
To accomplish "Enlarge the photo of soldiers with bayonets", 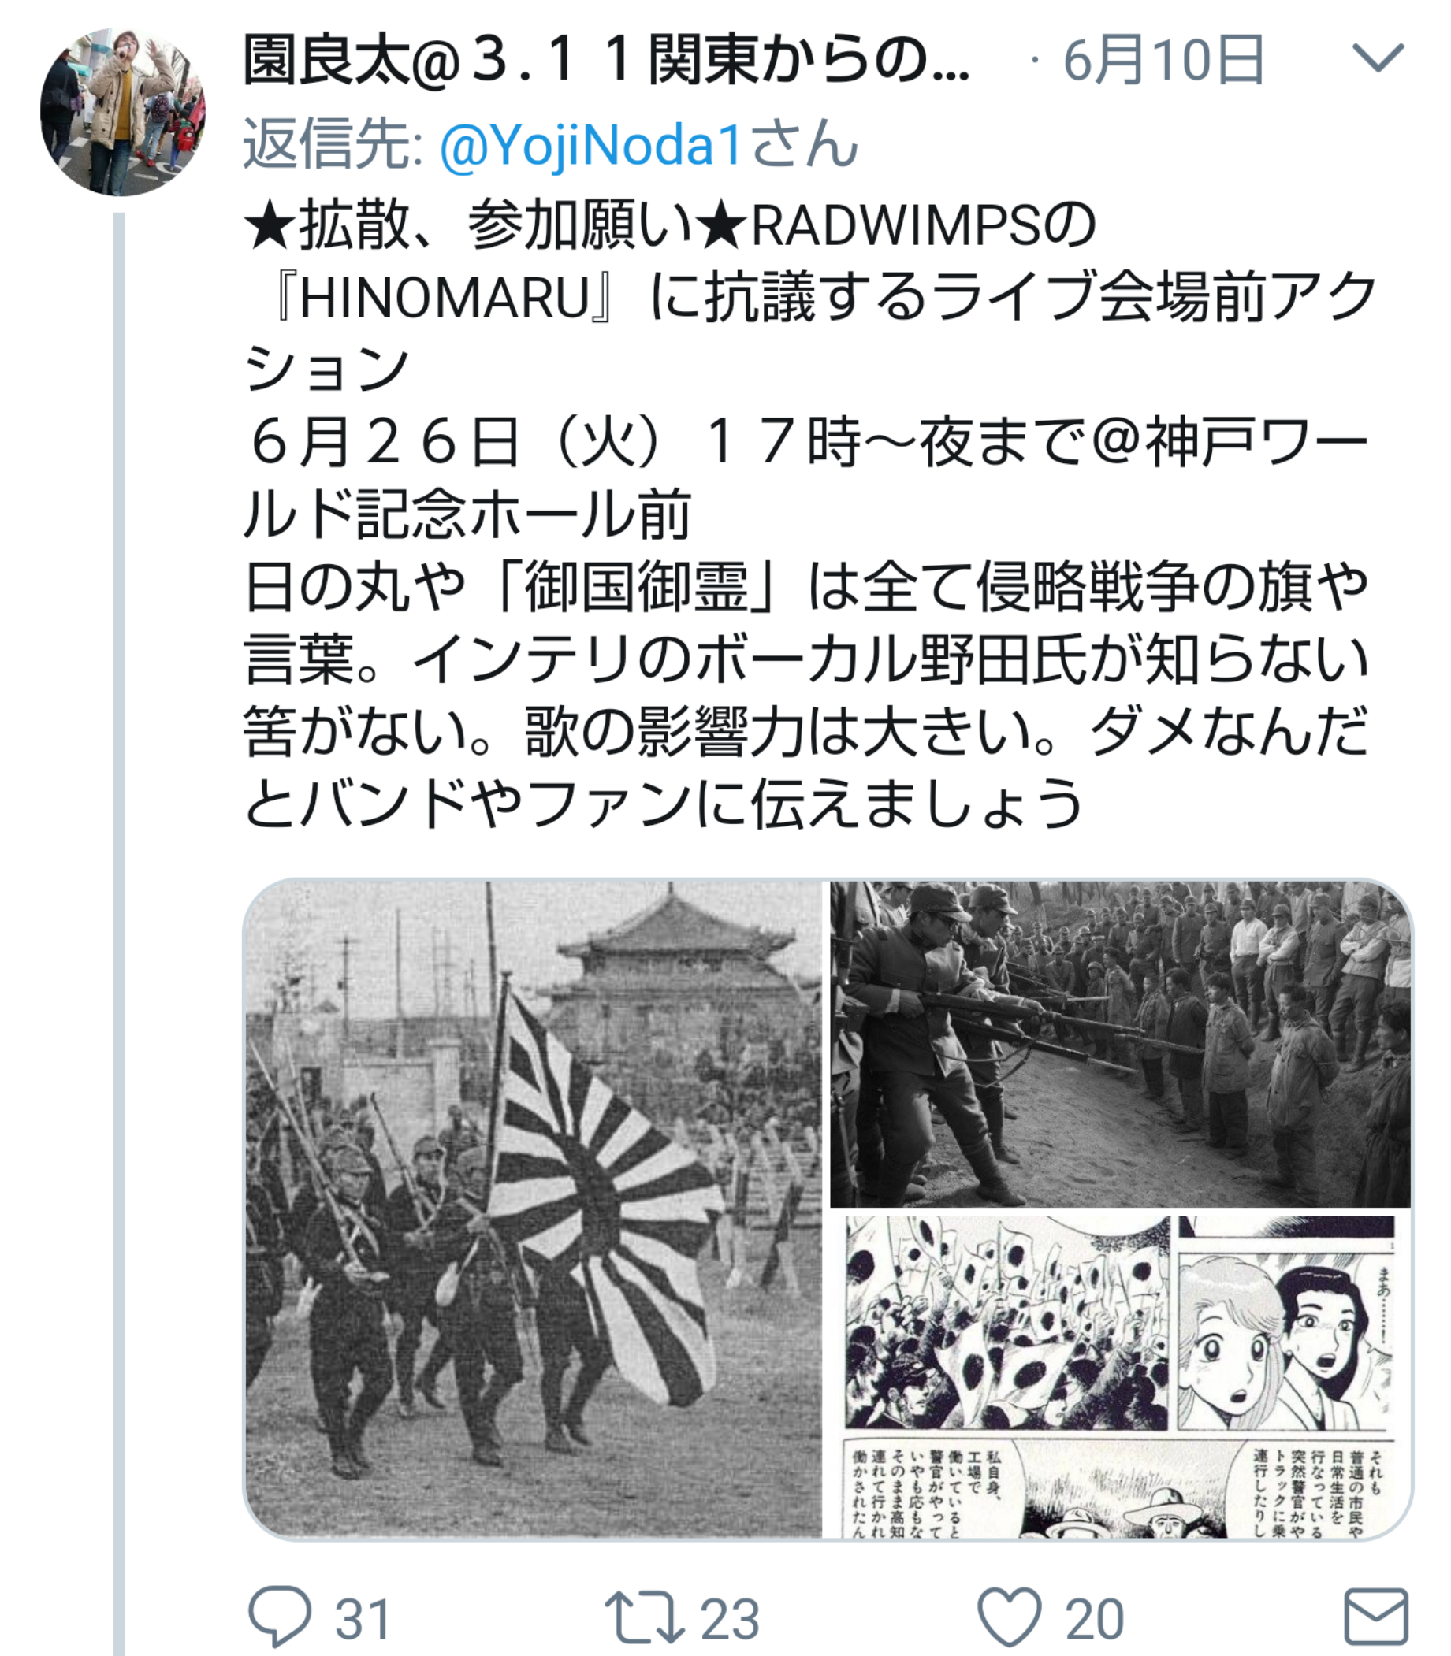I will coord(1121,1044).
